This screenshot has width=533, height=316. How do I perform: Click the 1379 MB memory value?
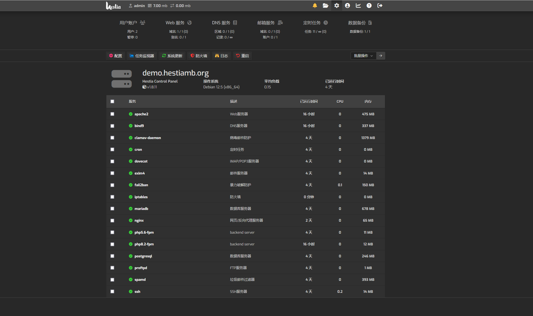pos(368,138)
